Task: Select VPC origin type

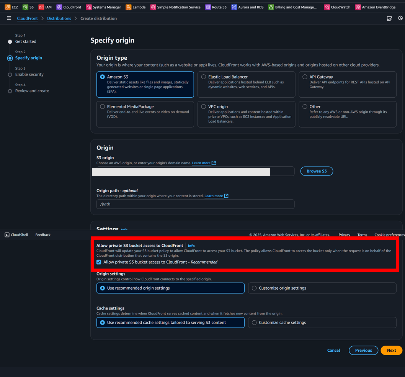Action: click(x=247, y=114)
